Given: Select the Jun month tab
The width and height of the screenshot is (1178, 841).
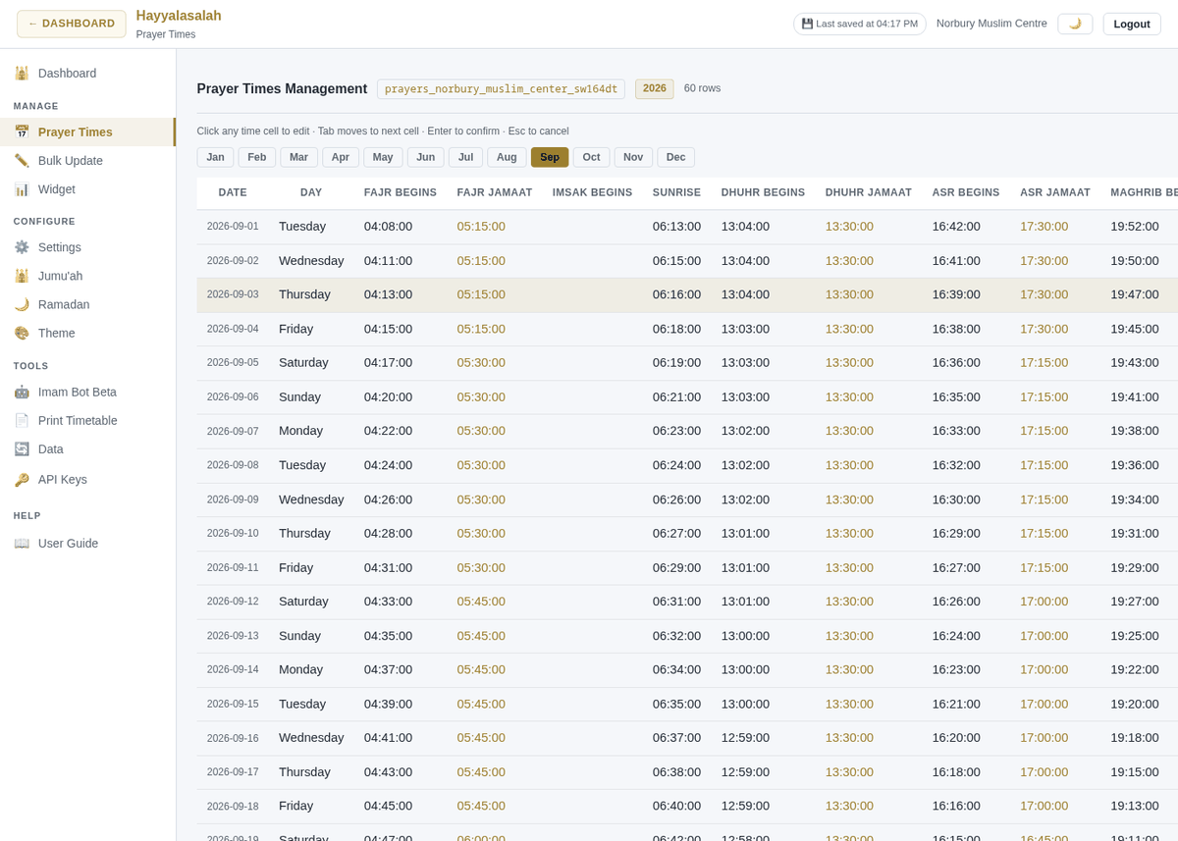Looking at the screenshot, I should pyautogui.click(x=426, y=157).
